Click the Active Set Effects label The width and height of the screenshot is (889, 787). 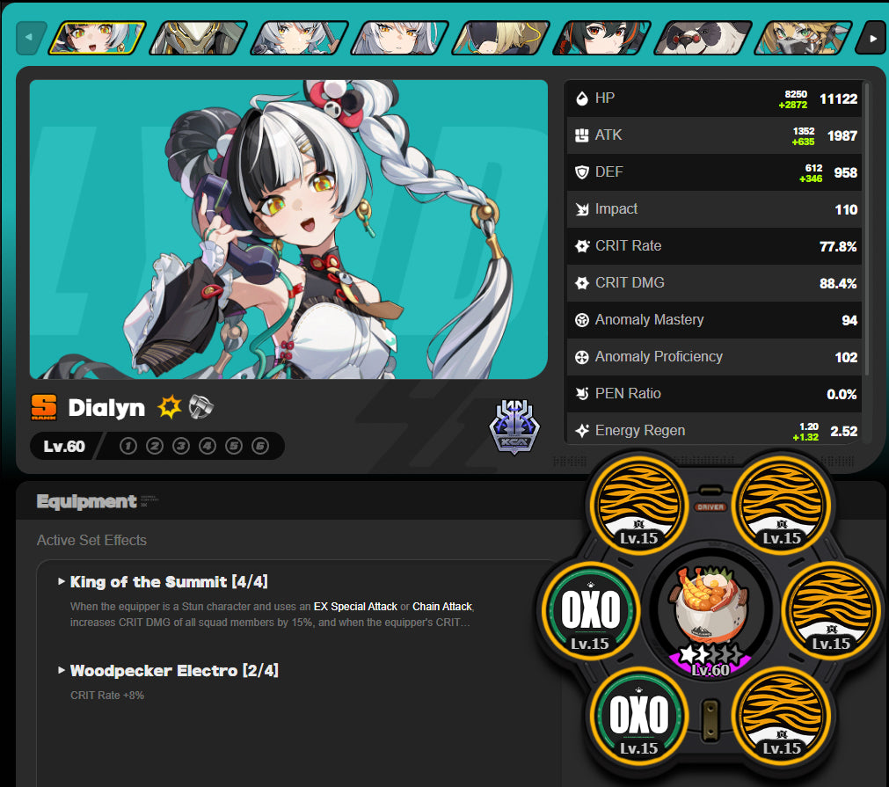pyautogui.click(x=91, y=541)
